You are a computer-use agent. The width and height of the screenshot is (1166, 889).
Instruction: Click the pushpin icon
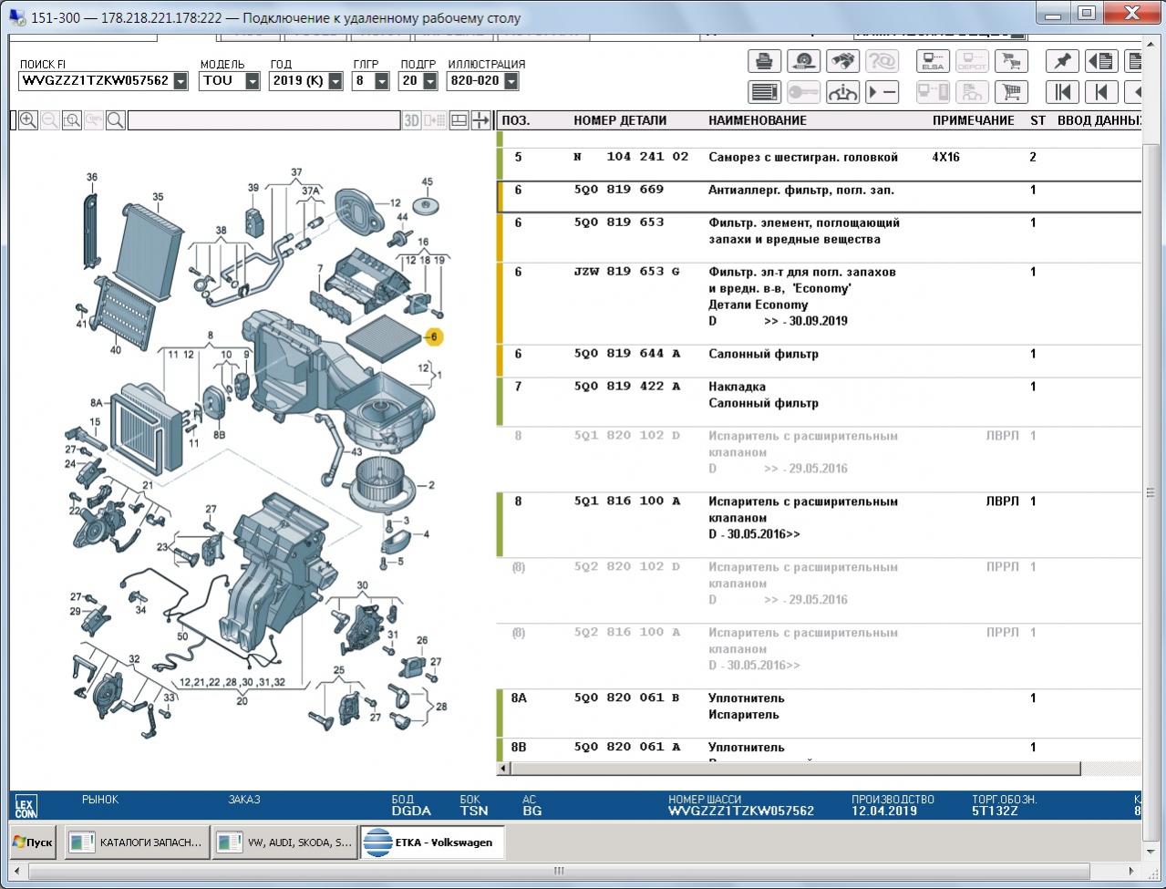(x=1062, y=61)
